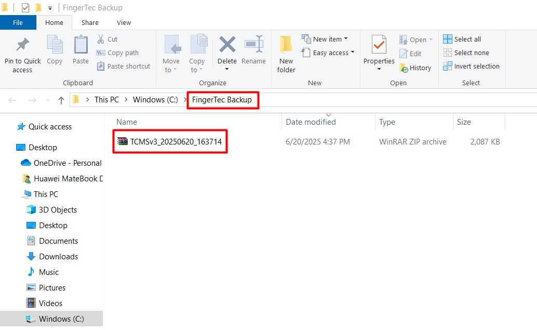The height and width of the screenshot is (330, 537).
Task: Click the Edit ribbon command
Action: tap(410, 54)
